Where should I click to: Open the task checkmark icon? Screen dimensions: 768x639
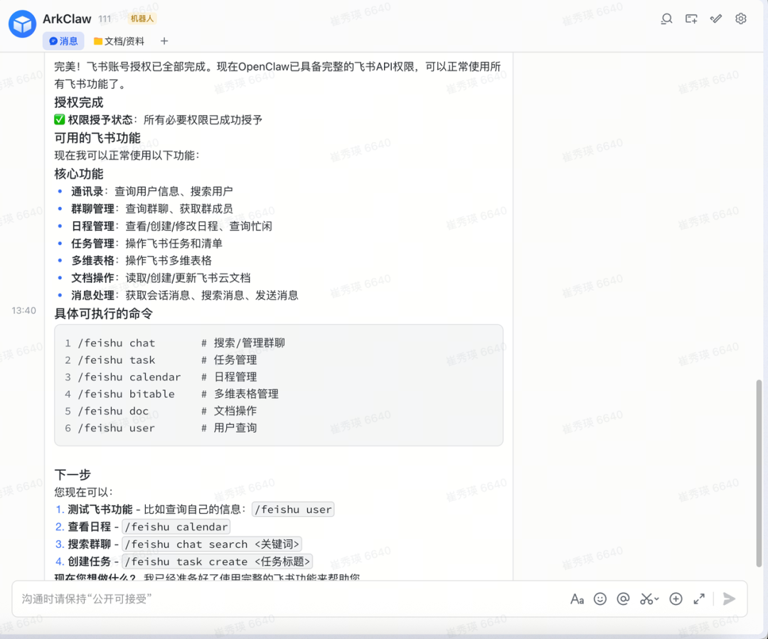tap(716, 19)
